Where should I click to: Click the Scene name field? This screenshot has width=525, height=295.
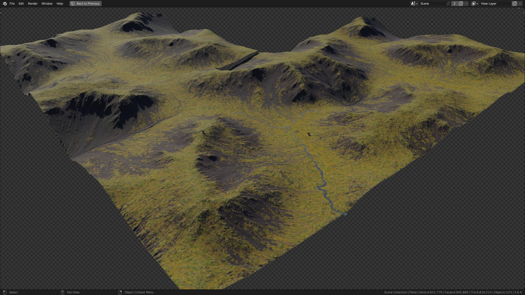point(432,4)
